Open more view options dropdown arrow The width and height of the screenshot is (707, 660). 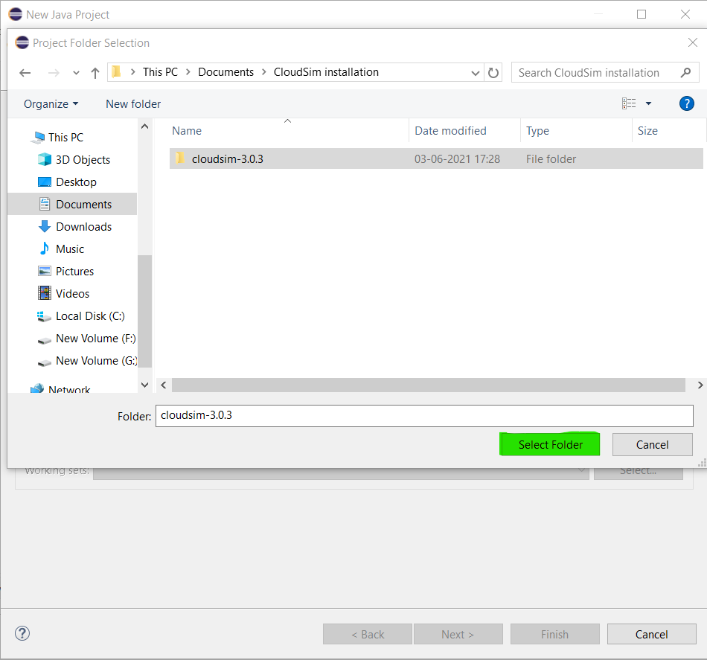[648, 103]
